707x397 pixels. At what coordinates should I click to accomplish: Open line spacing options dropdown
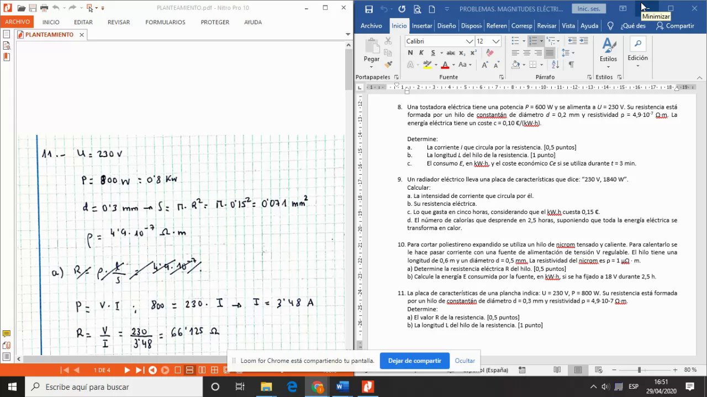pyautogui.click(x=568, y=53)
